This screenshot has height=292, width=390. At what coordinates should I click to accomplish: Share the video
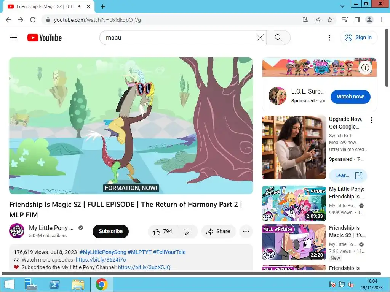[x=218, y=232]
